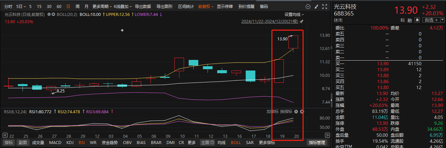Click the brush drawing tool icon
Image resolution: width=446 pixels, height=148 pixels.
click(316, 6)
